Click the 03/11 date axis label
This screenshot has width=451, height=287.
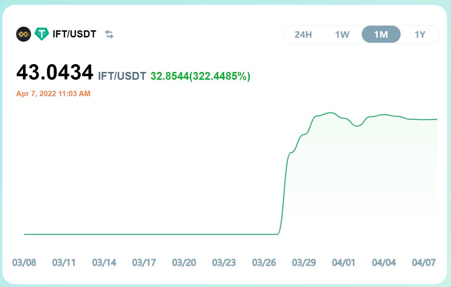pyautogui.click(x=64, y=263)
